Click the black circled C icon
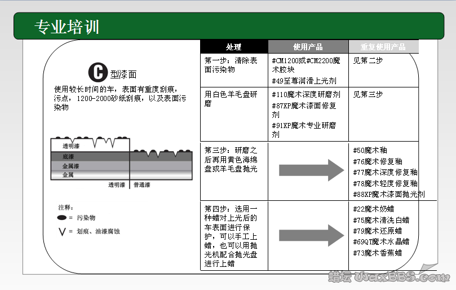This screenshot has width=456, height=290. pos(97,72)
